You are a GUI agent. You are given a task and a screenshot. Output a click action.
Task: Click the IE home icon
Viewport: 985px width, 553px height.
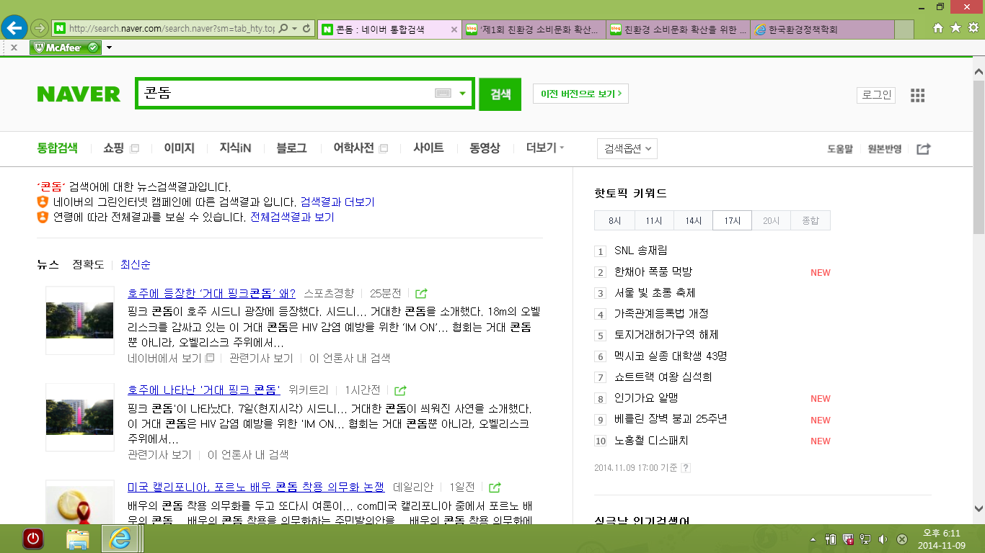pos(938,28)
